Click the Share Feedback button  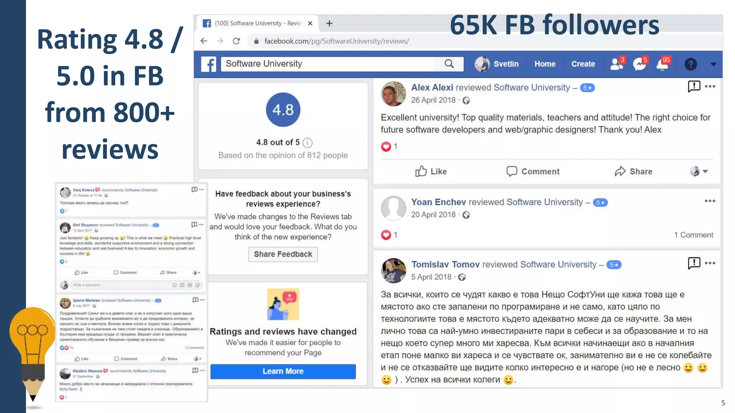point(283,254)
